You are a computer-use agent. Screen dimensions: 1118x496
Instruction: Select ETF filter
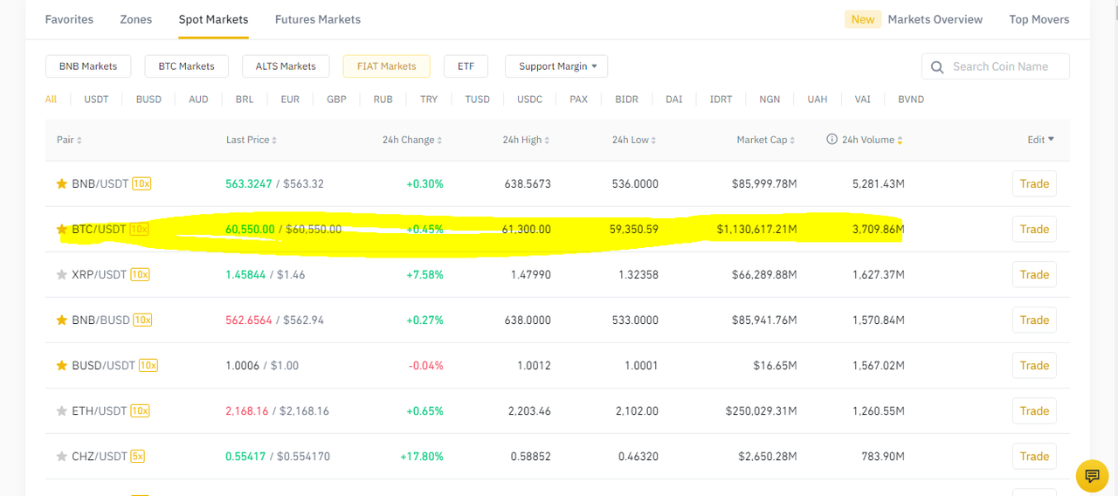click(x=466, y=66)
